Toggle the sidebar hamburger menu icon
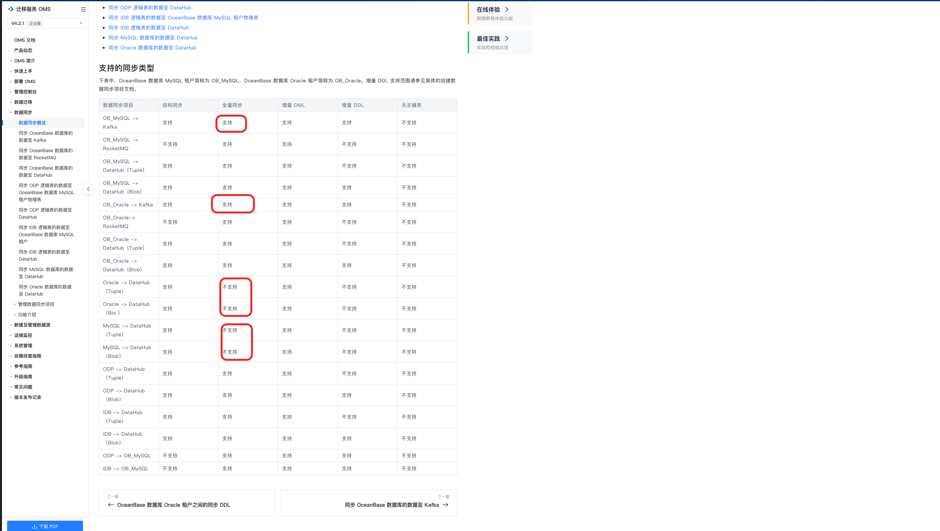Image resolution: width=940 pixels, height=531 pixels. tap(83, 9)
